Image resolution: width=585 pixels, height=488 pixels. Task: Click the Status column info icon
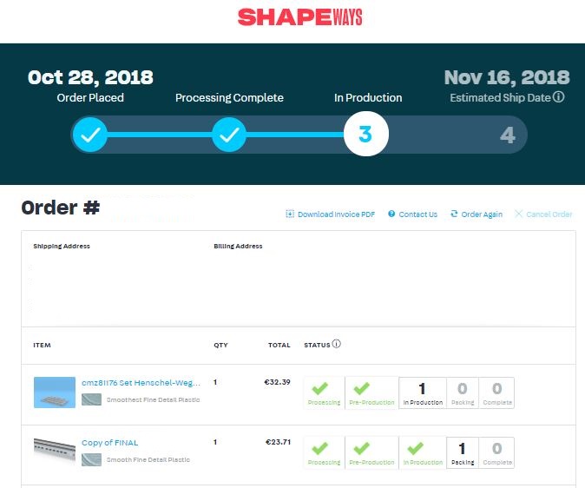pos(337,345)
